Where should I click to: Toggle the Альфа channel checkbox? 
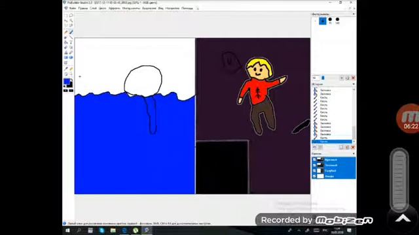pos(314,176)
